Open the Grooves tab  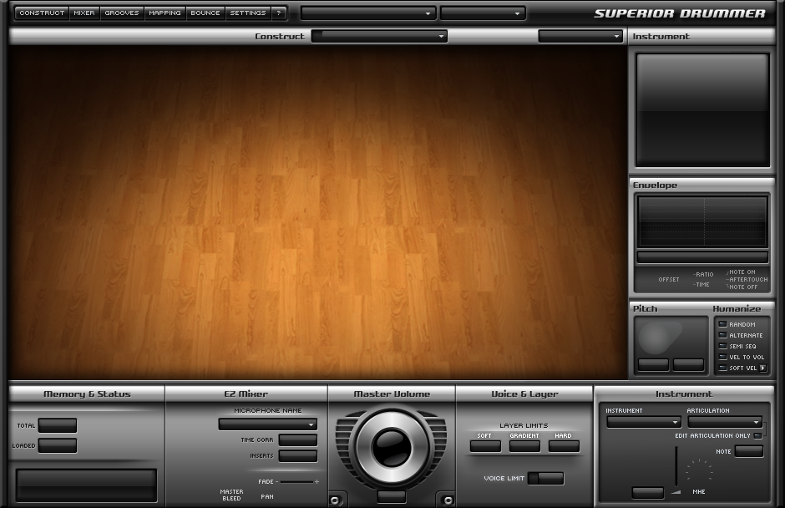pos(122,13)
